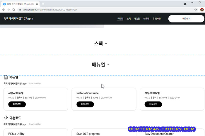The width and height of the screenshot is (205, 136).
Task: Click the PC fax Utility card
Action: click(x=36, y=132)
